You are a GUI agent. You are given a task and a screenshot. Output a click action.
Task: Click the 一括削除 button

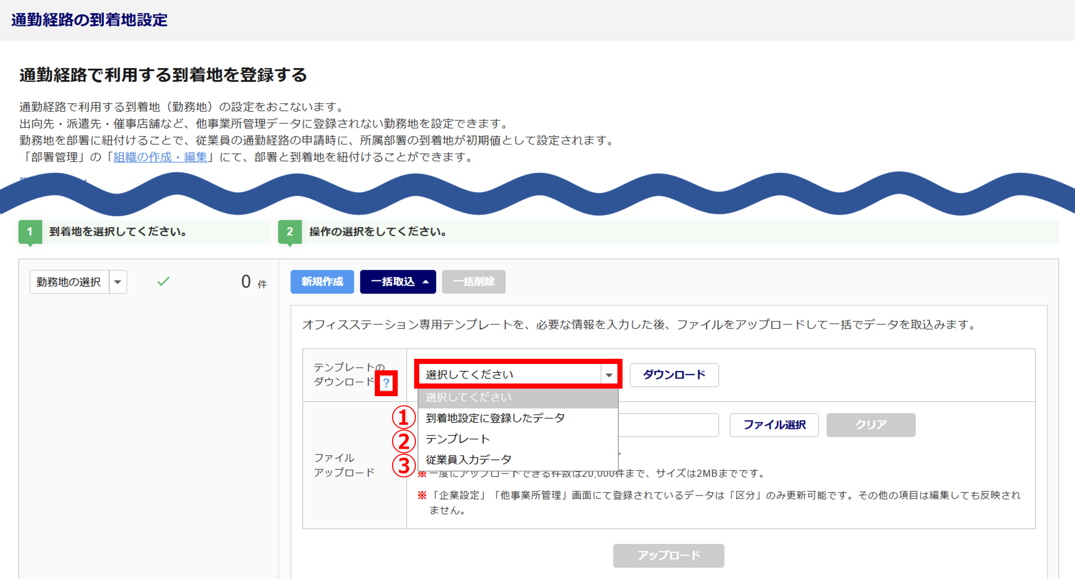[x=473, y=282]
